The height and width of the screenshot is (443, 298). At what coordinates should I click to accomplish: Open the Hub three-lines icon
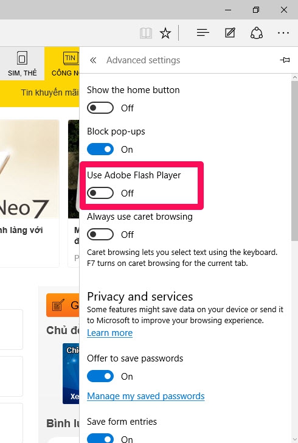point(203,33)
